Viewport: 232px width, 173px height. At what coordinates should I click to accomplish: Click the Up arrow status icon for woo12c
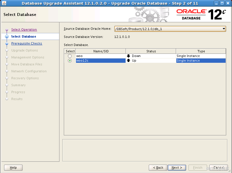tap(128, 60)
